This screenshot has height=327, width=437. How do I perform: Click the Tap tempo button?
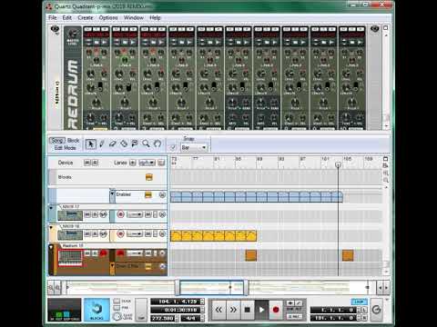(141, 310)
